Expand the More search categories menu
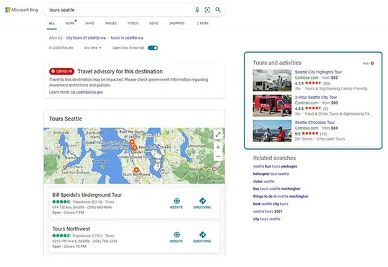Image resolution: width=388 pixels, height=267 pixels. coord(203,23)
